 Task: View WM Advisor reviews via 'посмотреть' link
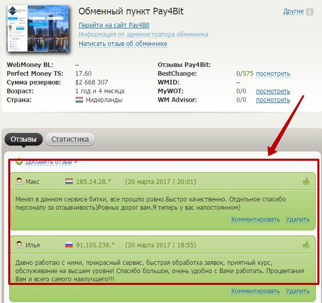(273, 100)
